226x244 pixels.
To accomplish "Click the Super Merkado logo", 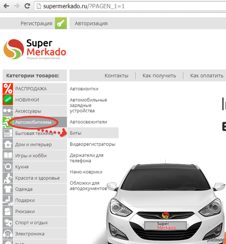I will pyautogui.click(x=35, y=49).
